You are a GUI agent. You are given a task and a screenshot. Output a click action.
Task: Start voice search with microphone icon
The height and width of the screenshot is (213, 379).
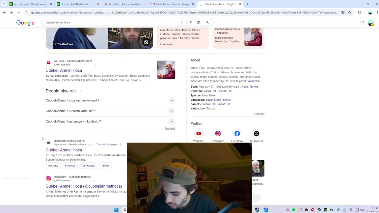click(191, 22)
